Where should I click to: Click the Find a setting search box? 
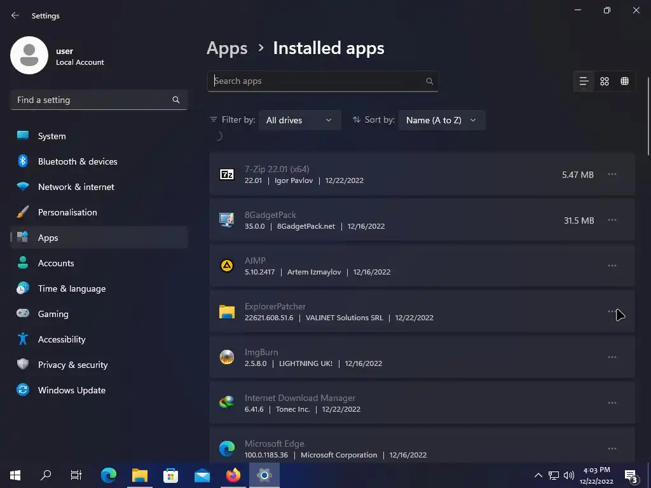tap(99, 100)
